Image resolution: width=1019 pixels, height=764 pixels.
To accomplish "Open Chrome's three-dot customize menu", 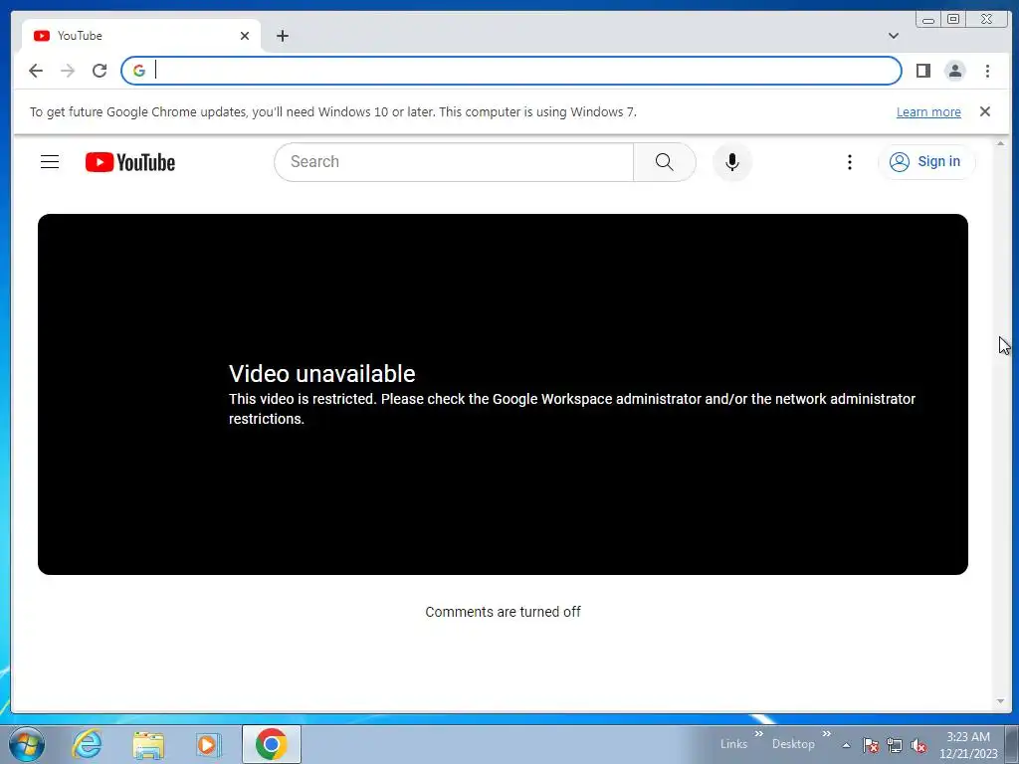I will [x=987, y=71].
